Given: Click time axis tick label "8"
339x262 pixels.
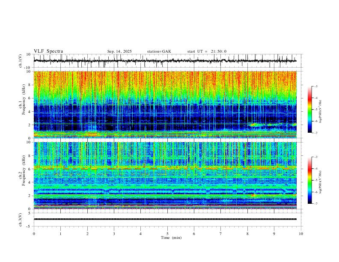Looking at the screenshot, I should coord(247,234).
